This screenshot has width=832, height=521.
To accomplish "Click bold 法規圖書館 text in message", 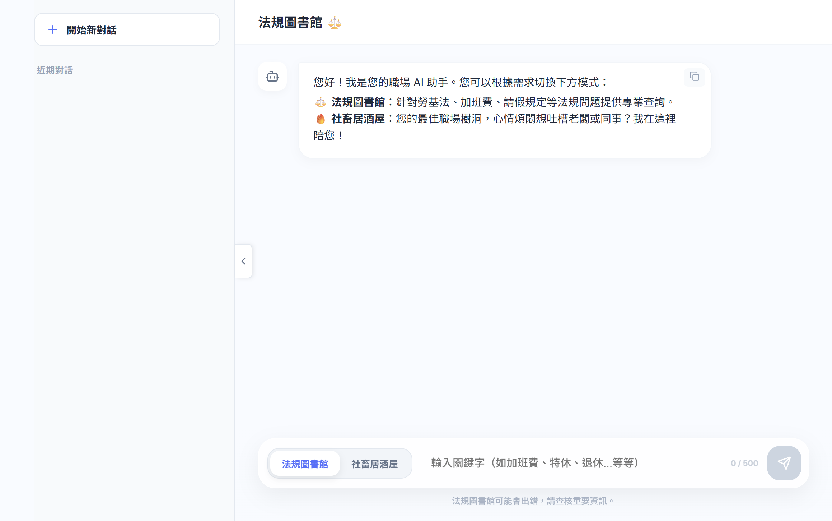I will [x=357, y=102].
